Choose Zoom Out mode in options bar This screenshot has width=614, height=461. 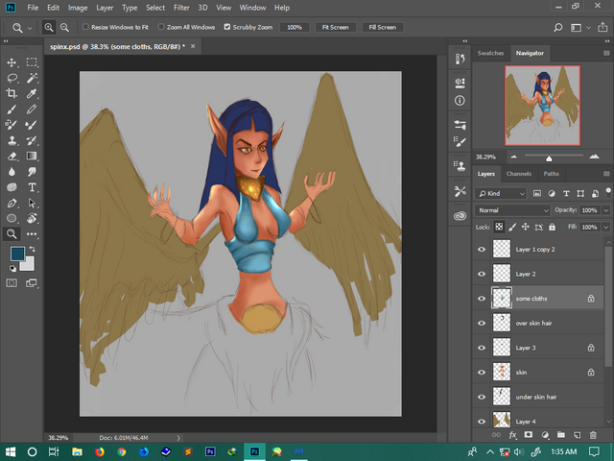(64, 28)
